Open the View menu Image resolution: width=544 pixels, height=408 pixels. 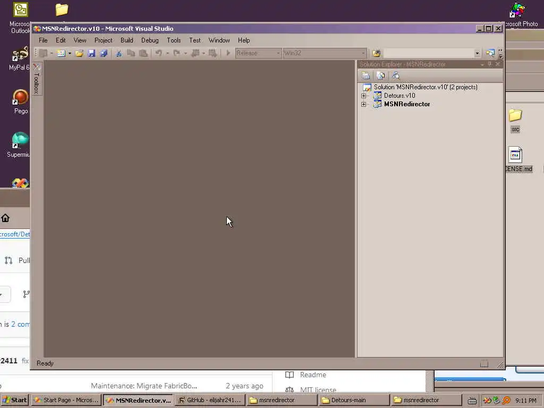coord(80,40)
